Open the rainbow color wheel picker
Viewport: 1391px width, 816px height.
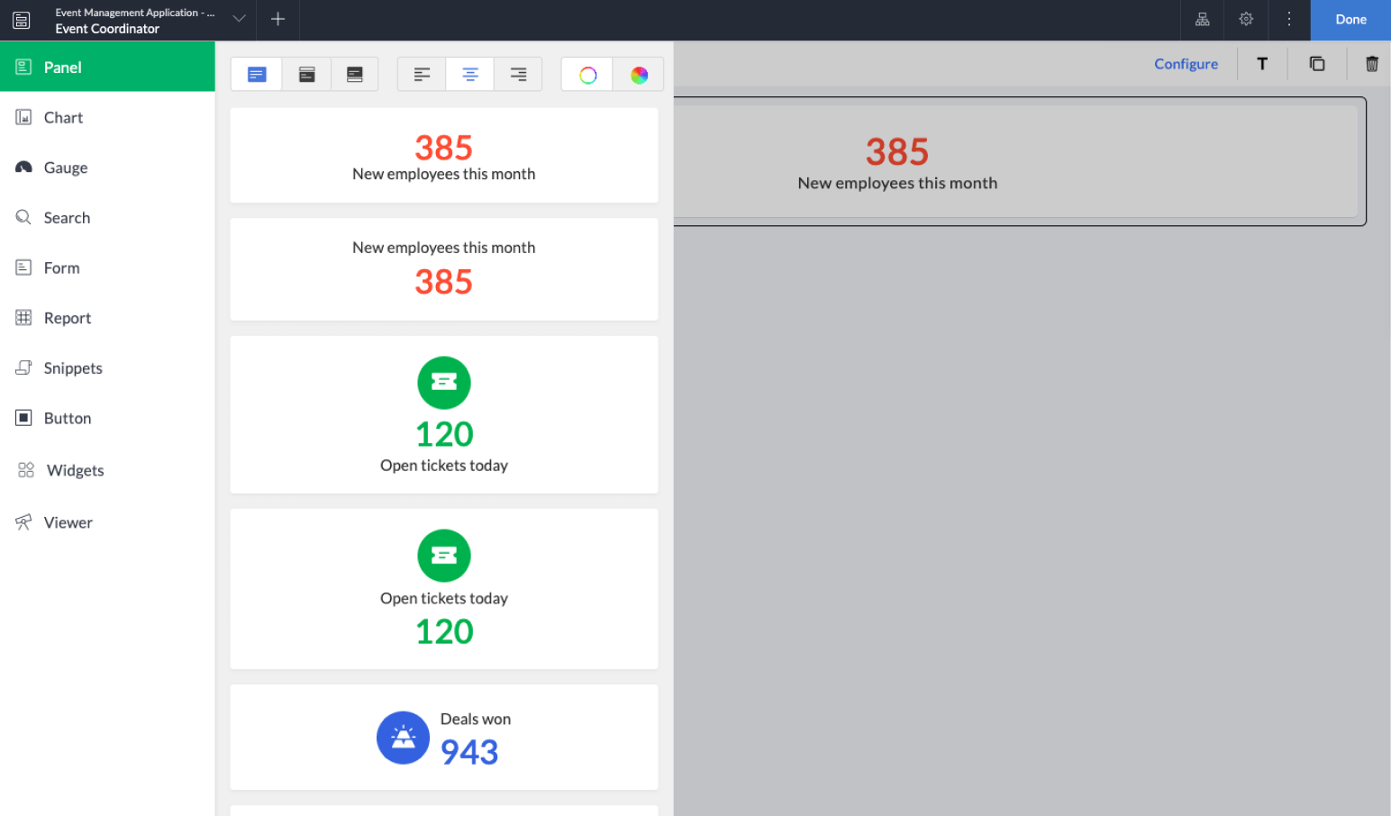point(639,75)
